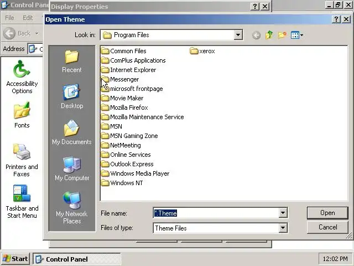Click the Open Theme help button
This screenshot has width=354, height=266.
(336, 19)
